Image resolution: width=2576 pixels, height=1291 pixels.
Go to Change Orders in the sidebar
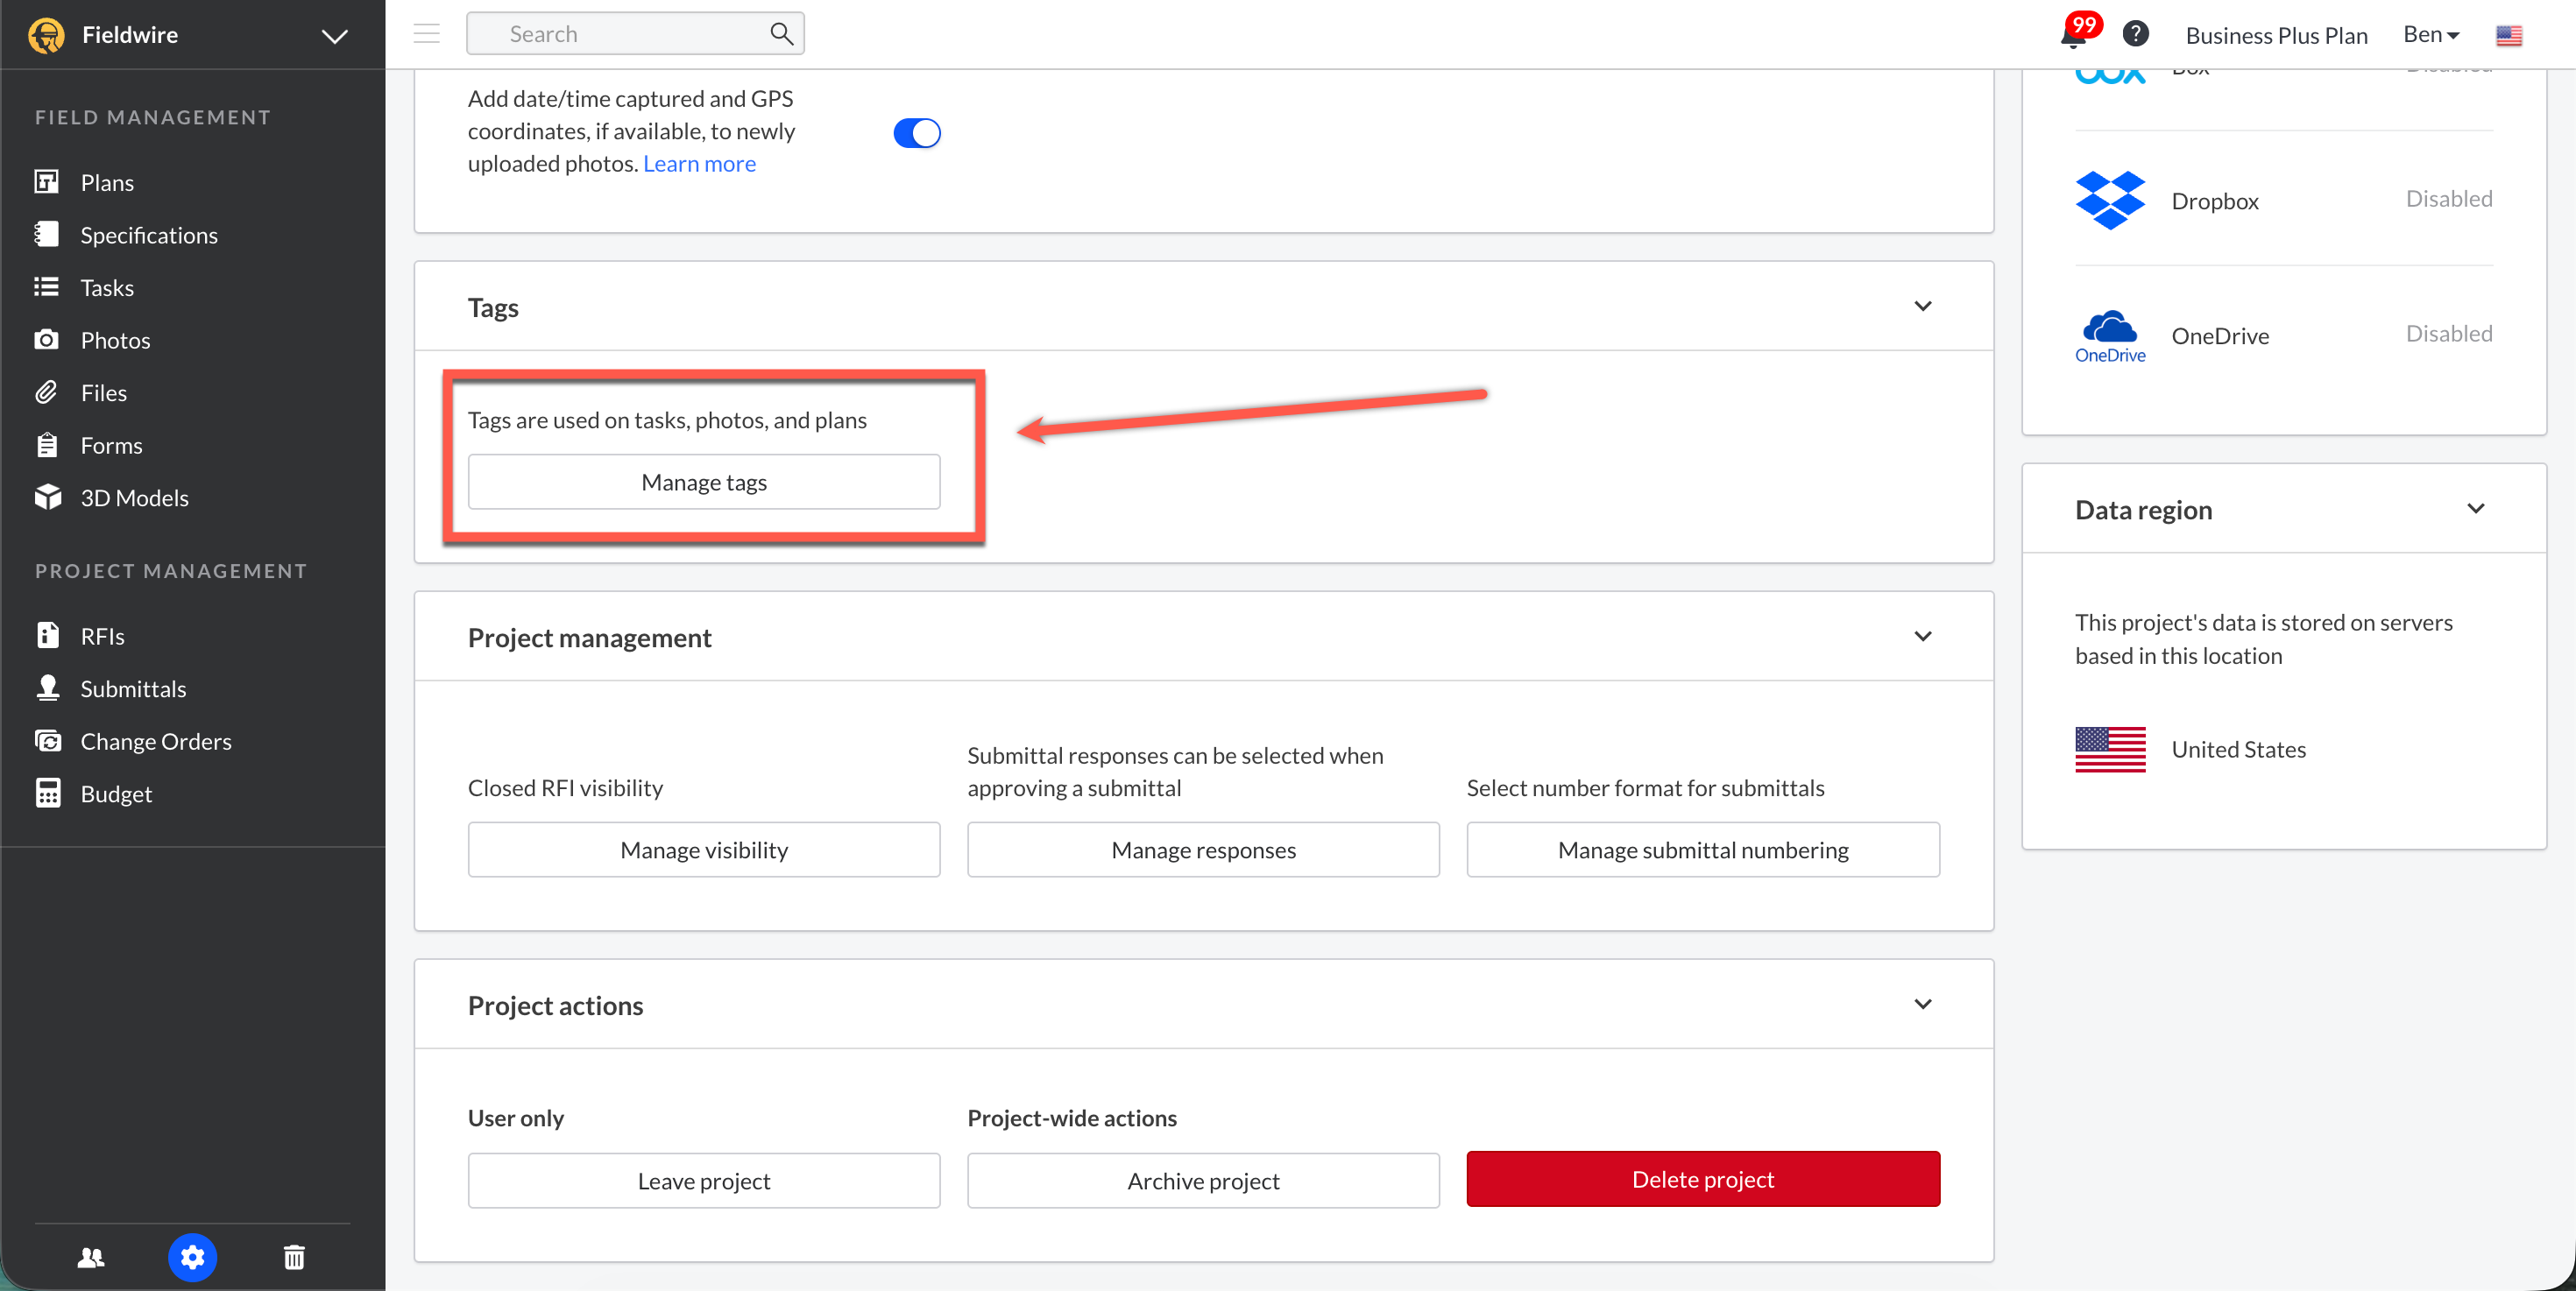[x=156, y=742]
